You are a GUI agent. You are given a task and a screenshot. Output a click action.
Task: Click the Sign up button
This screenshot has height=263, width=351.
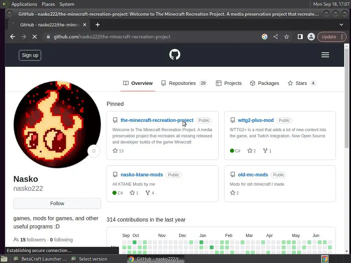coord(30,55)
